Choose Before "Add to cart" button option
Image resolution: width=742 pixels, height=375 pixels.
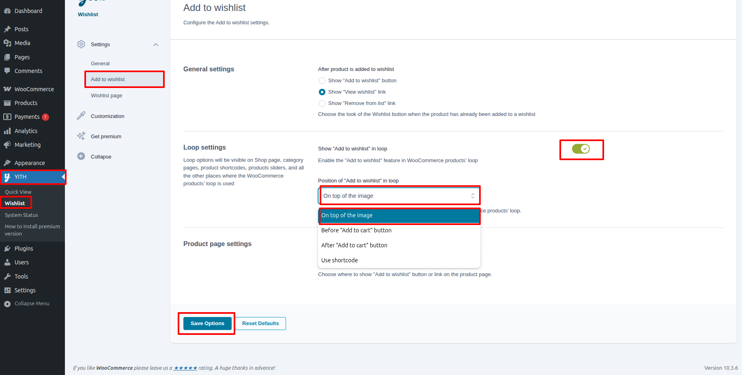pos(356,230)
